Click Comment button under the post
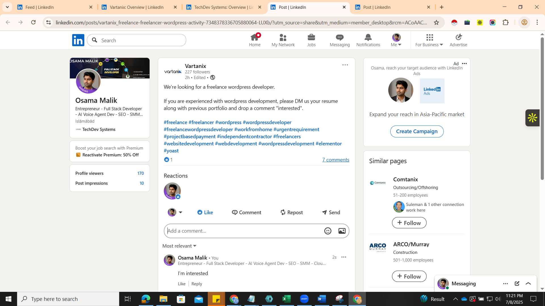The height and width of the screenshot is (306, 545). coord(246,212)
